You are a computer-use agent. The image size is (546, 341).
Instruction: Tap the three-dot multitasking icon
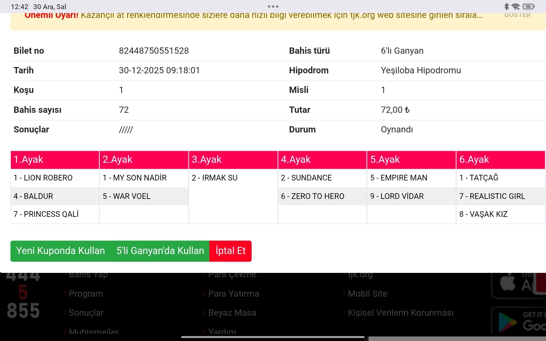coord(273,6)
